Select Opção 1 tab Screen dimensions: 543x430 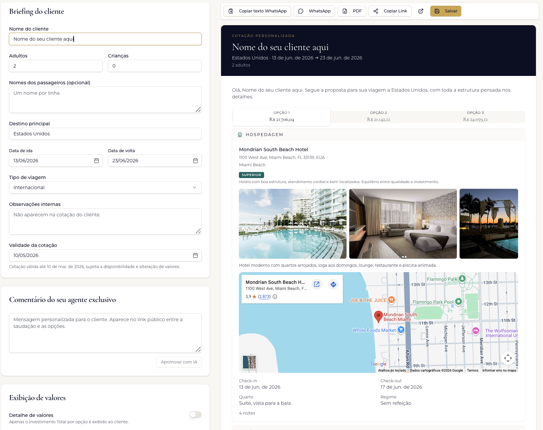point(282,117)
